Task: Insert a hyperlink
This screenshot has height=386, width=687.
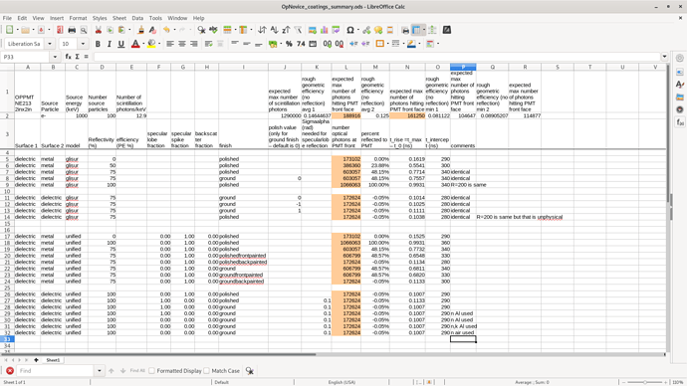Action: (366, 30)
